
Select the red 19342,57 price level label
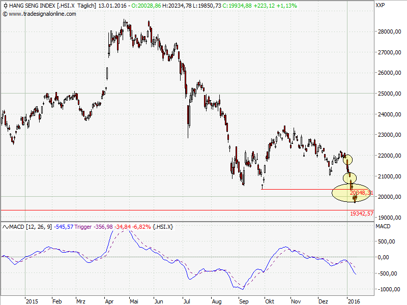coord(362,213)
